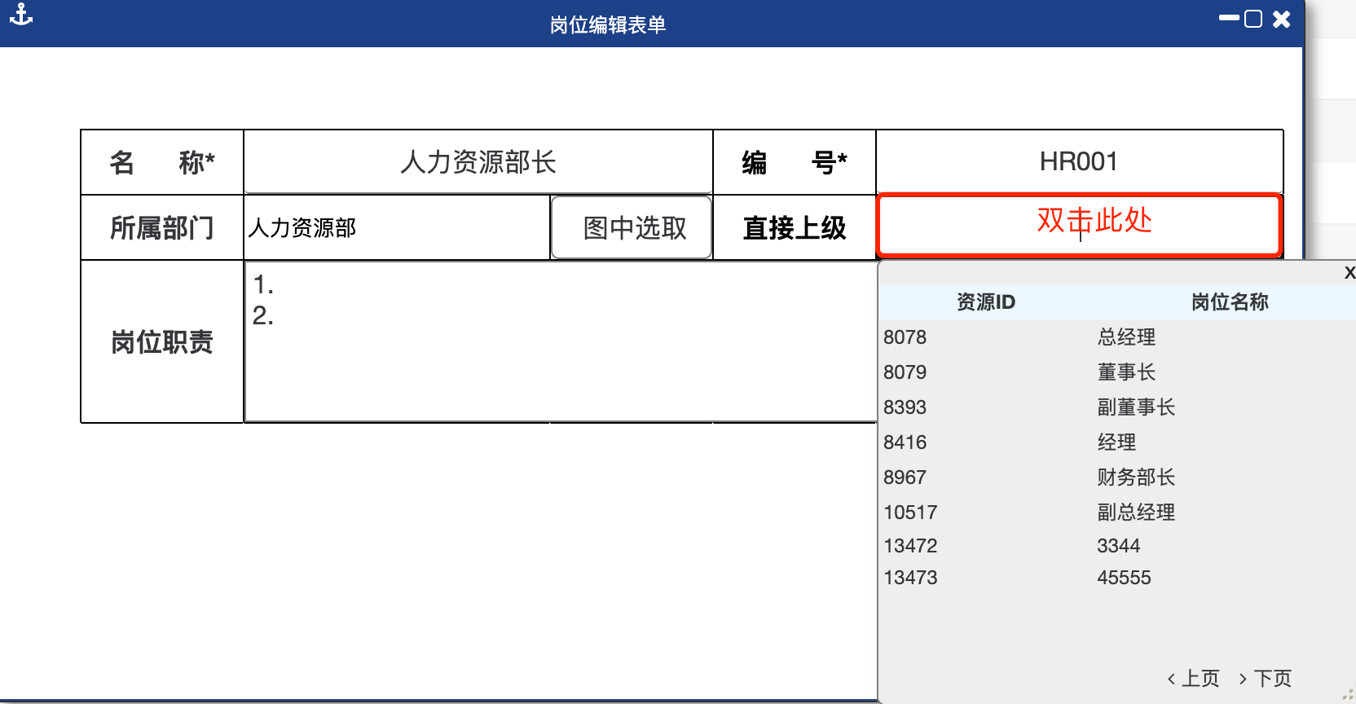Click the anchor icon in title bar
This screenshot has width=1356, height=704.
pyautogui.click(x=21, y=15)
